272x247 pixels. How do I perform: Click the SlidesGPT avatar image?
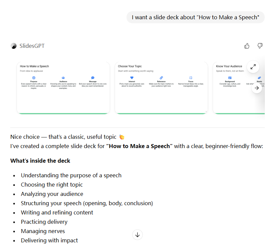14,46
